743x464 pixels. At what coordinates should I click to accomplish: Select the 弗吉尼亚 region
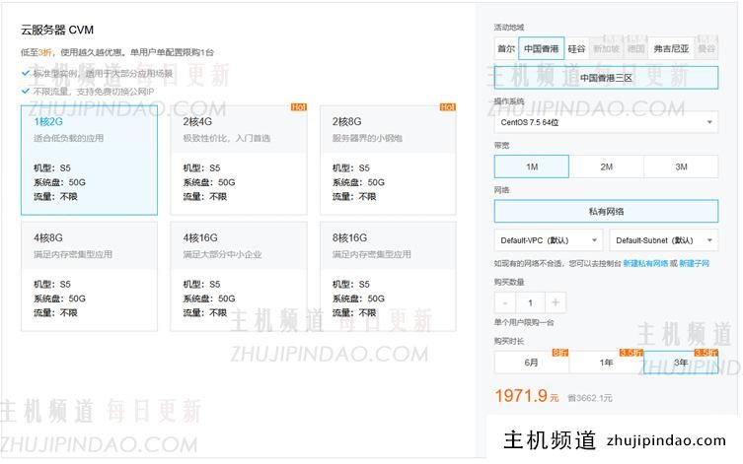point(671,48)
